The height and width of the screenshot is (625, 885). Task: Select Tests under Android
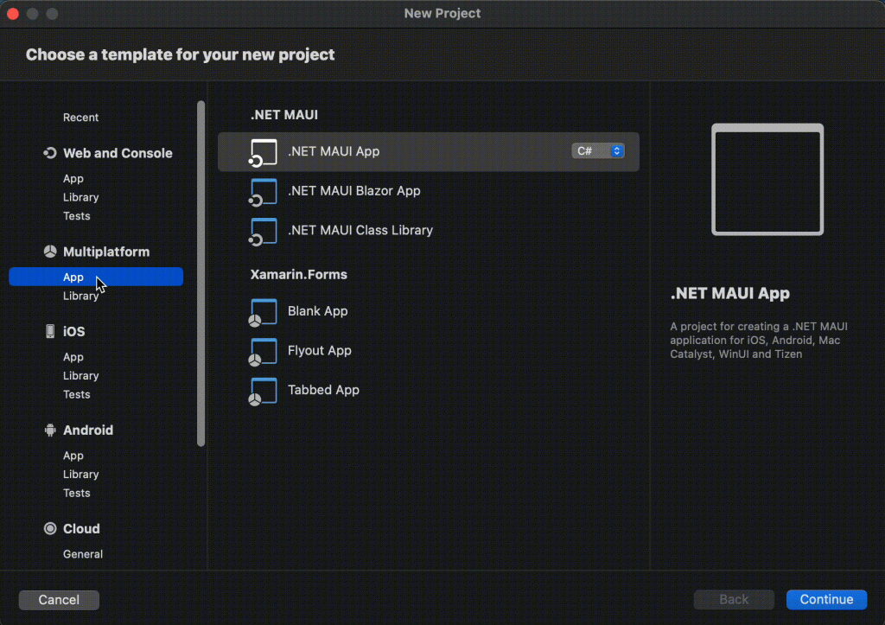(77, 493)
